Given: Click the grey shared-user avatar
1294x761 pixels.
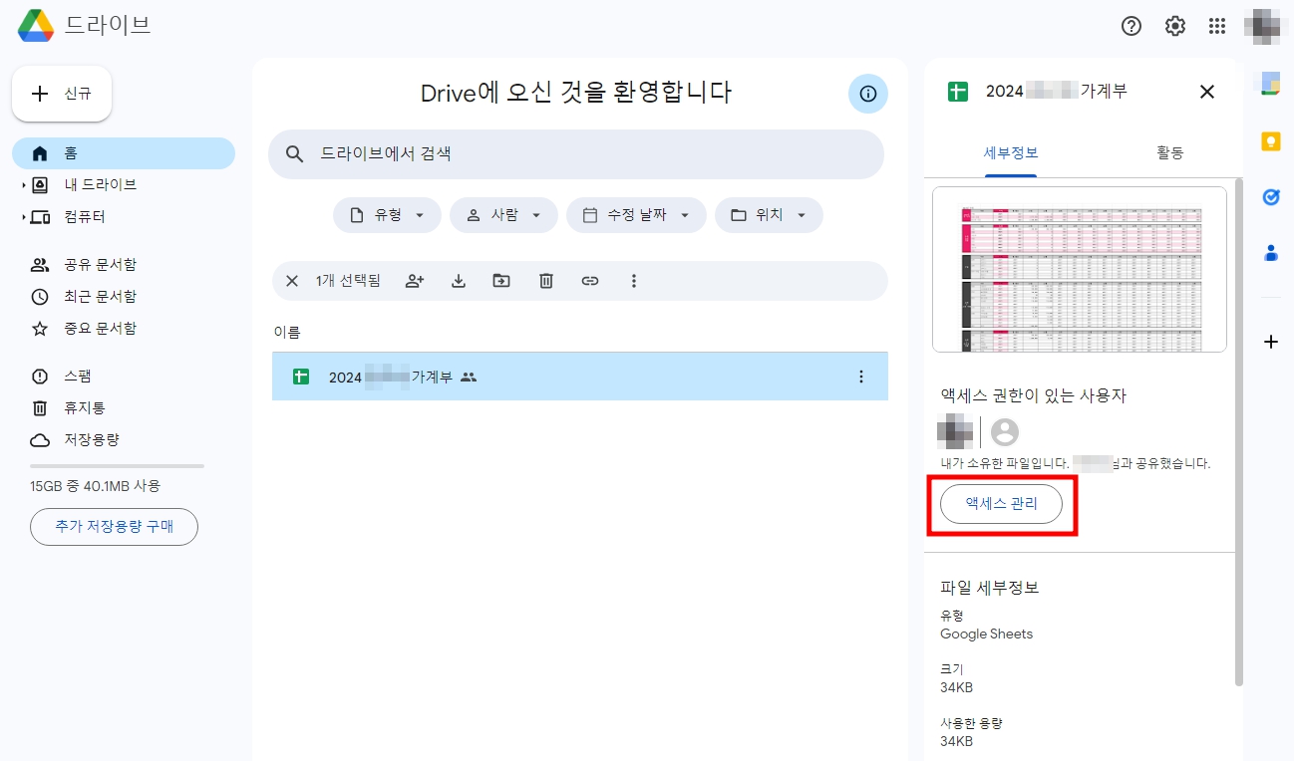Looking at the screenshot, I should click(x=1005, y=431).
